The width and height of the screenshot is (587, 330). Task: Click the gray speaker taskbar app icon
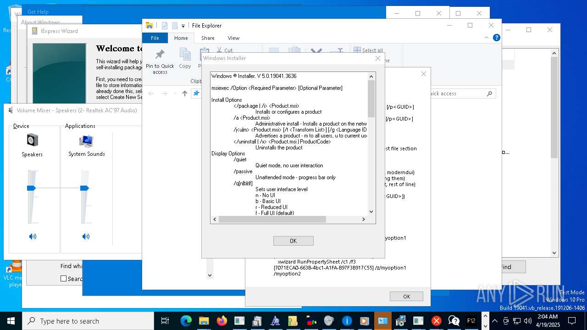pyautogui.click(x=329, y=321)
